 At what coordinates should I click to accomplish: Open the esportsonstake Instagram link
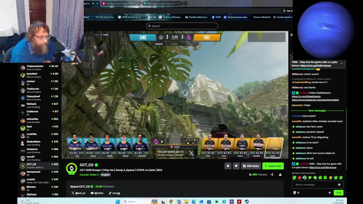pyautogui.click(x=315, y=100)
